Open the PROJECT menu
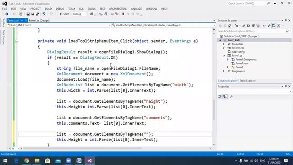 (x=36, y=9)
